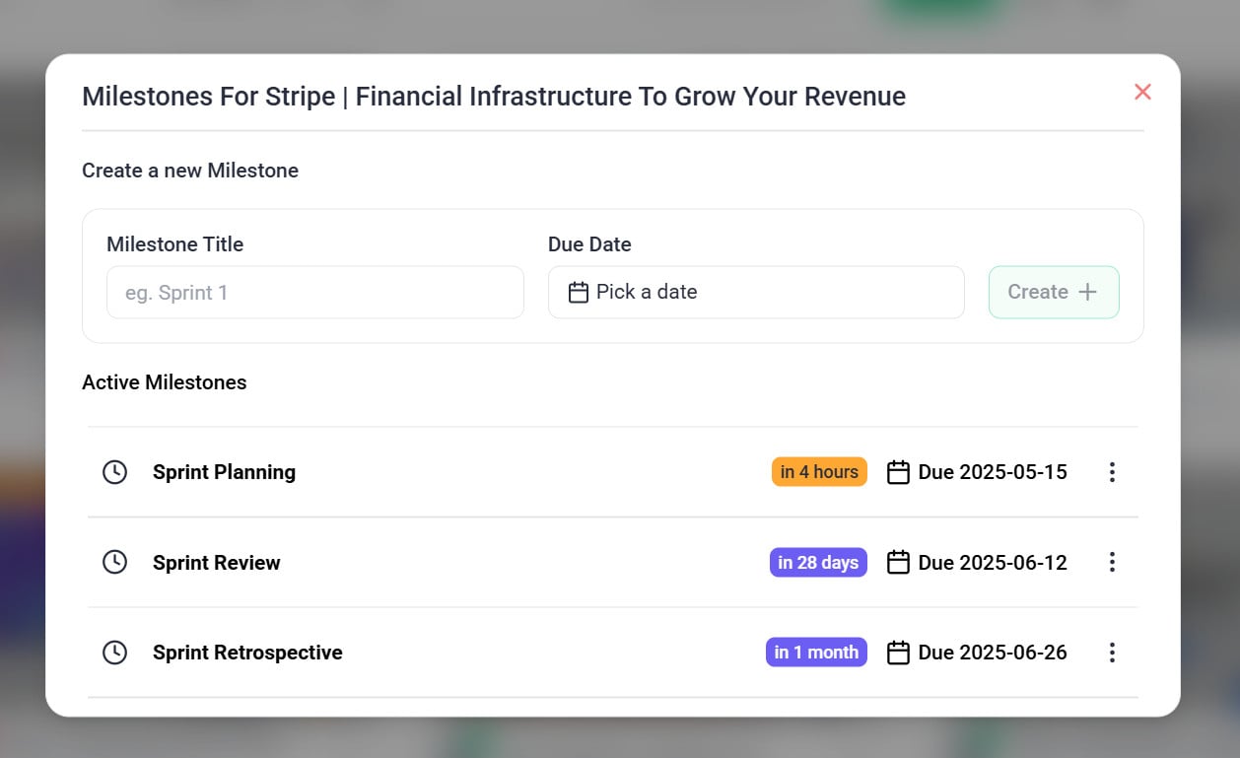Select the Sprint Retrospective milestone title
Image resolution: width=1240 pixels, height=758 pixels.
tap(247, 653)
